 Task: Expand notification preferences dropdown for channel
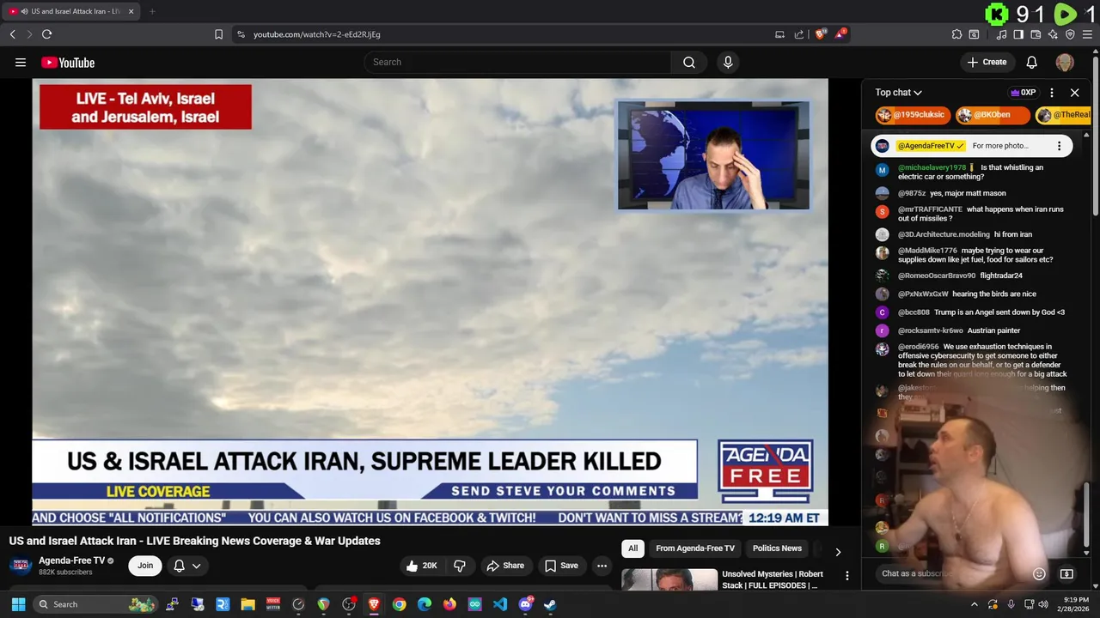pyautogui.click(x=187, y=566)
